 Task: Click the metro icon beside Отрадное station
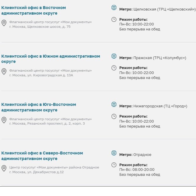(114, 153)
